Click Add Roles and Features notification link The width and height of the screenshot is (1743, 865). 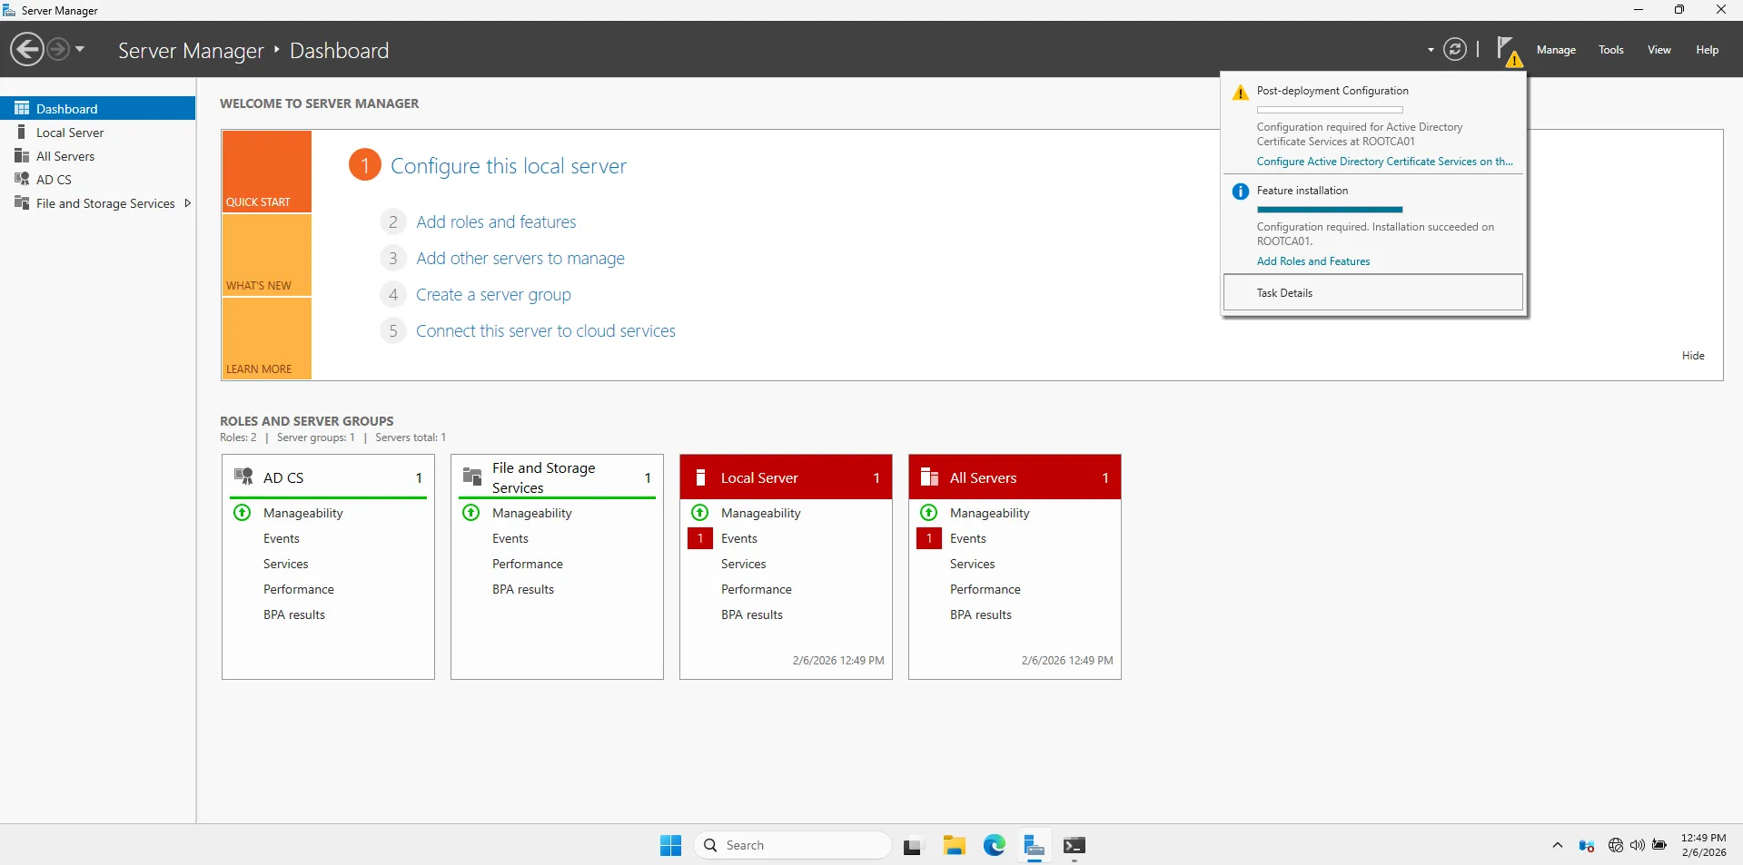pyautogui.click(x=1313, y=261)
